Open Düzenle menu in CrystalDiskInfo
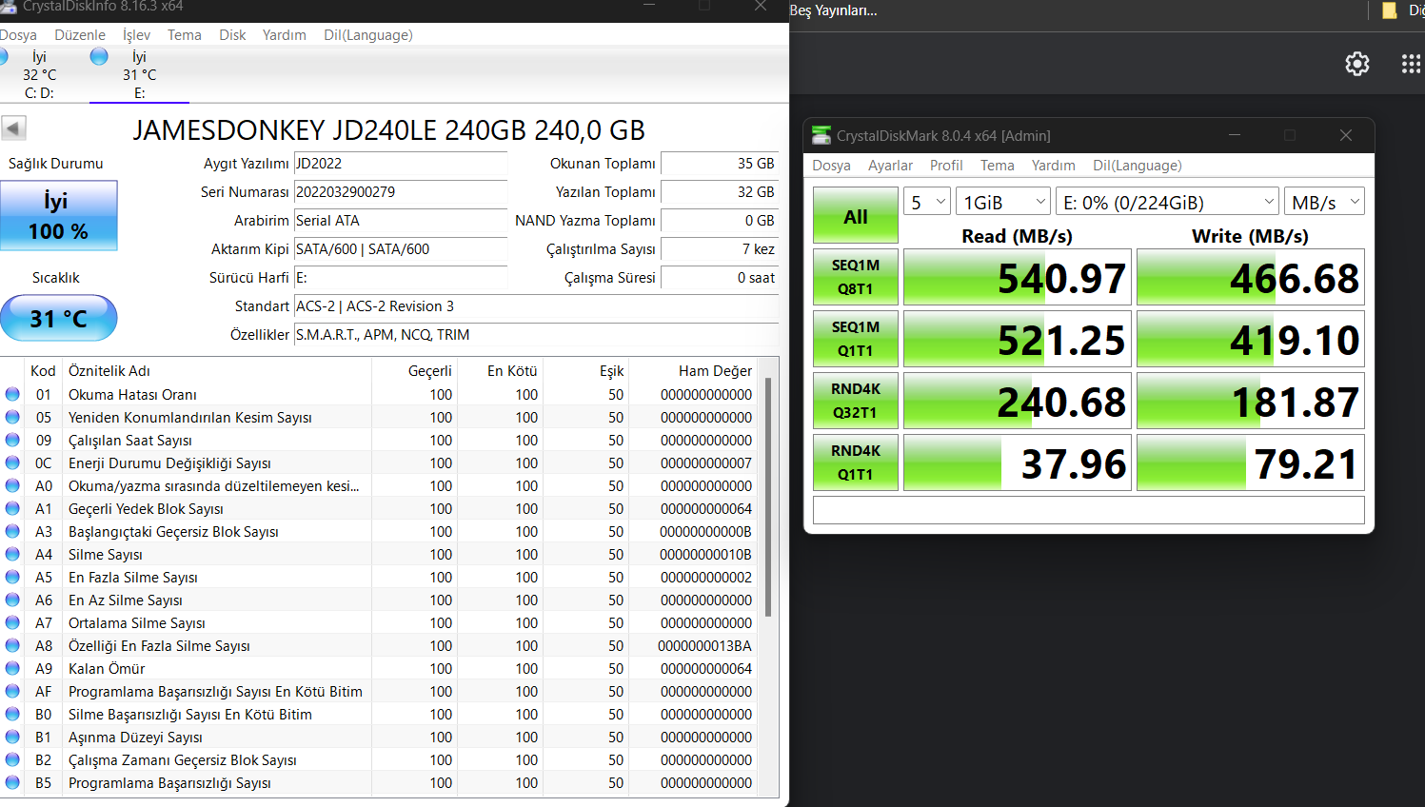The height and width of the screenshot is (807, 1425). pos(80,35)
